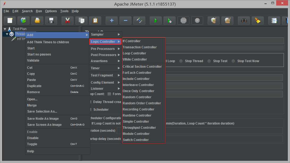The width and height of the screenshot is (290, 163).
Task: Select Disable in context menu
Action: click(57, 138)
